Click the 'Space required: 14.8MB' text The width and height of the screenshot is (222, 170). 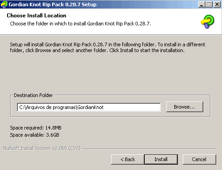click(36, 128)
